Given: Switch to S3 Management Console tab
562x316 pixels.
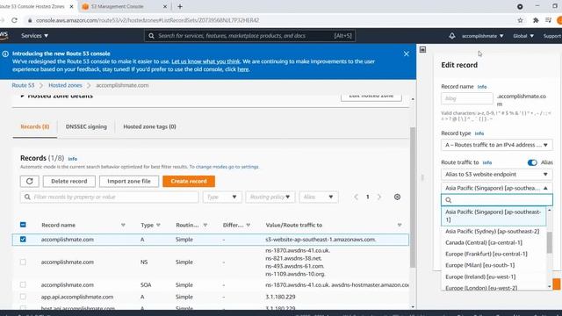Looking at the screenshot, I should (119, 6).
